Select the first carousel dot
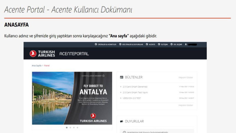This screenshot has width=236, height=133. pyautogui.click(x=67, y=128)
